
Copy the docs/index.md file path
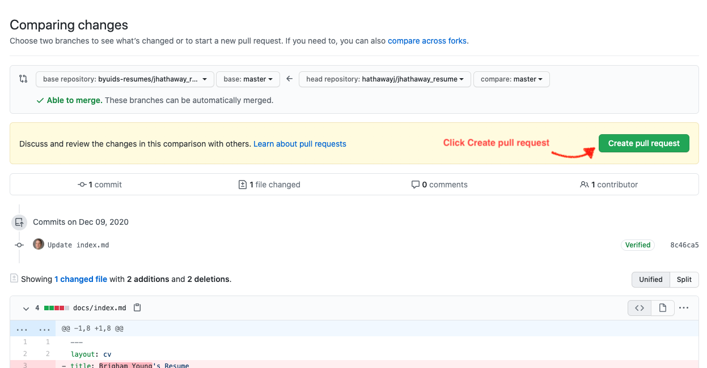point(137,308)
